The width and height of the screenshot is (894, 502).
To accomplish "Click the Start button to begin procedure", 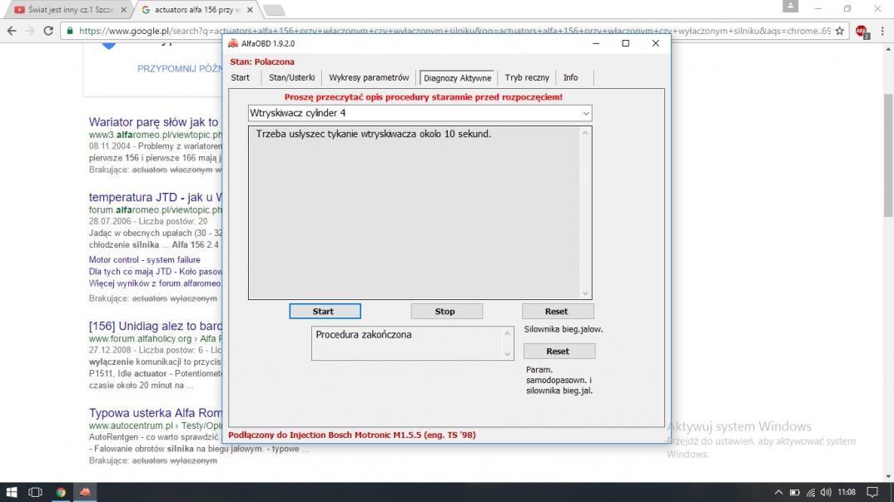I will coord(325,312).
